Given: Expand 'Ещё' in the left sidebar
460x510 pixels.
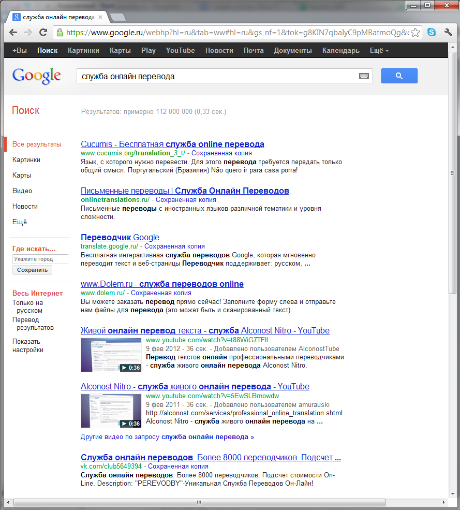Looking at the screenshot, I should [20, 222].
